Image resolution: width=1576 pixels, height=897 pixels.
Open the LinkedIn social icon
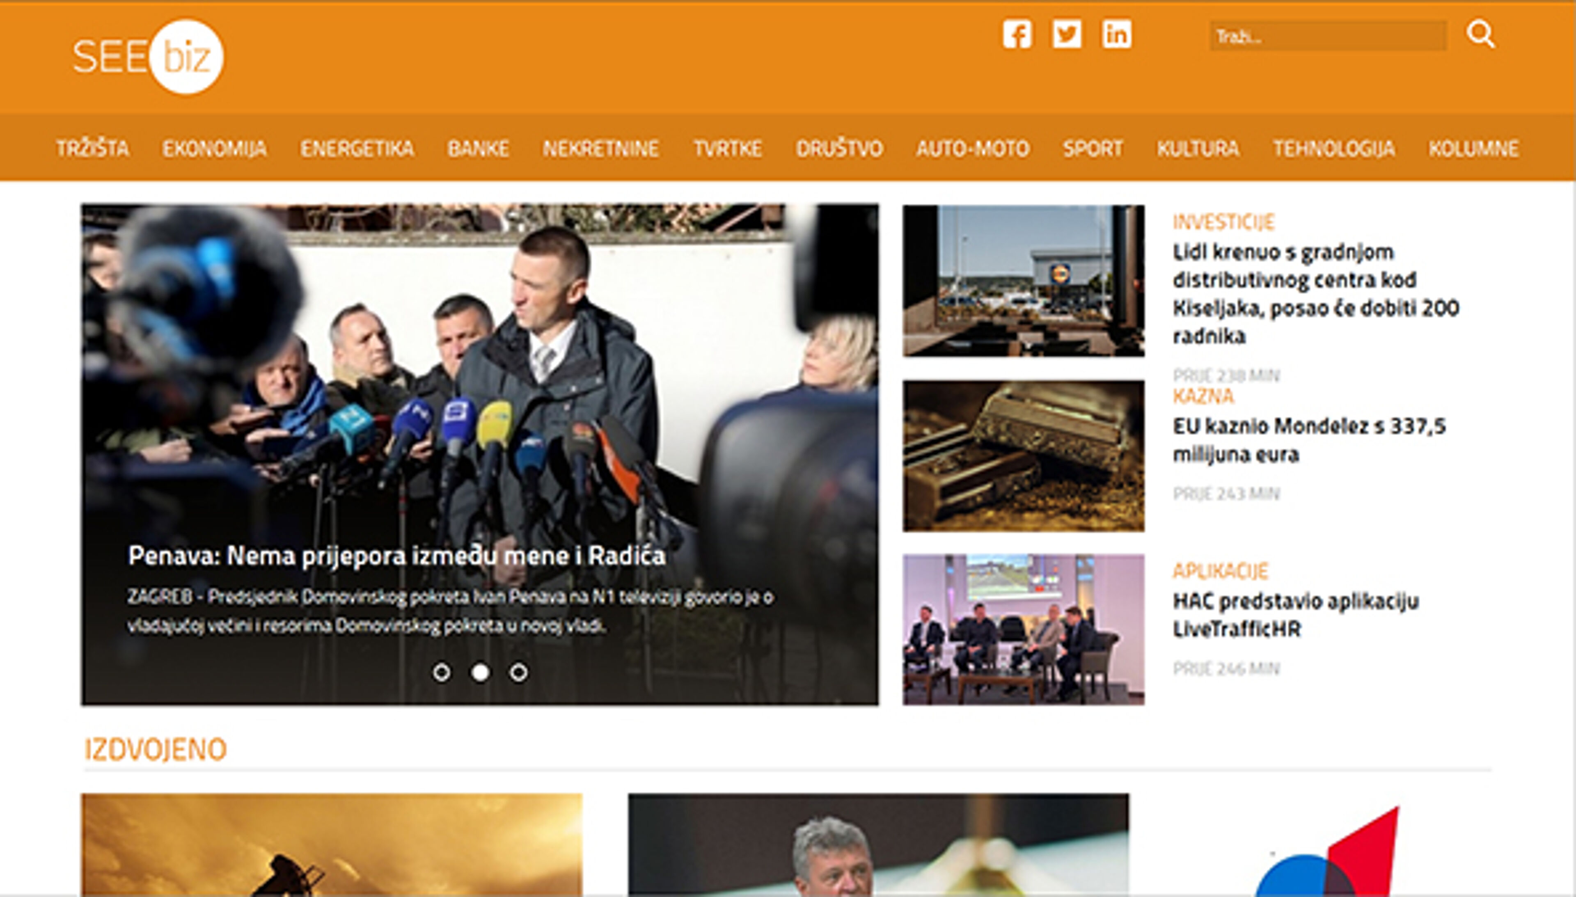point(1116,34)
